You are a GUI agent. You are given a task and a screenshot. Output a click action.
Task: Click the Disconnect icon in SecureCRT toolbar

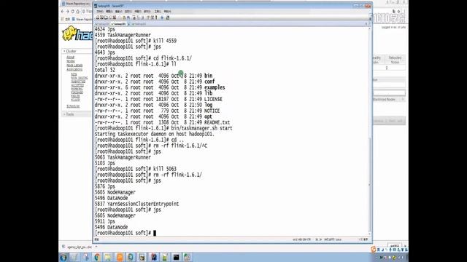(x=114, y=17)
